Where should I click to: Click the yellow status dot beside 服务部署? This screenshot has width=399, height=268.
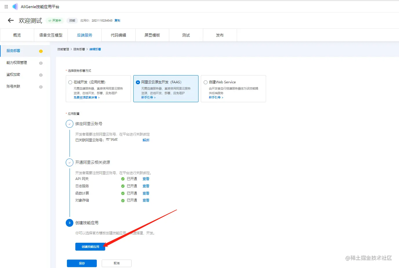(41, 51)
